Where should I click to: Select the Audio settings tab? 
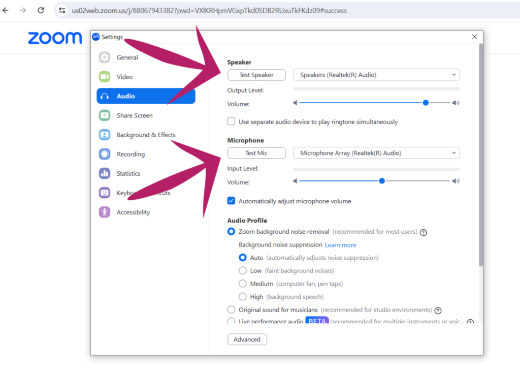pyautogui.click(x=146, y=96)
